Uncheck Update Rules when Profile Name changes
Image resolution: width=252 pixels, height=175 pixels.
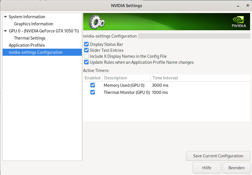coord(86,62)
